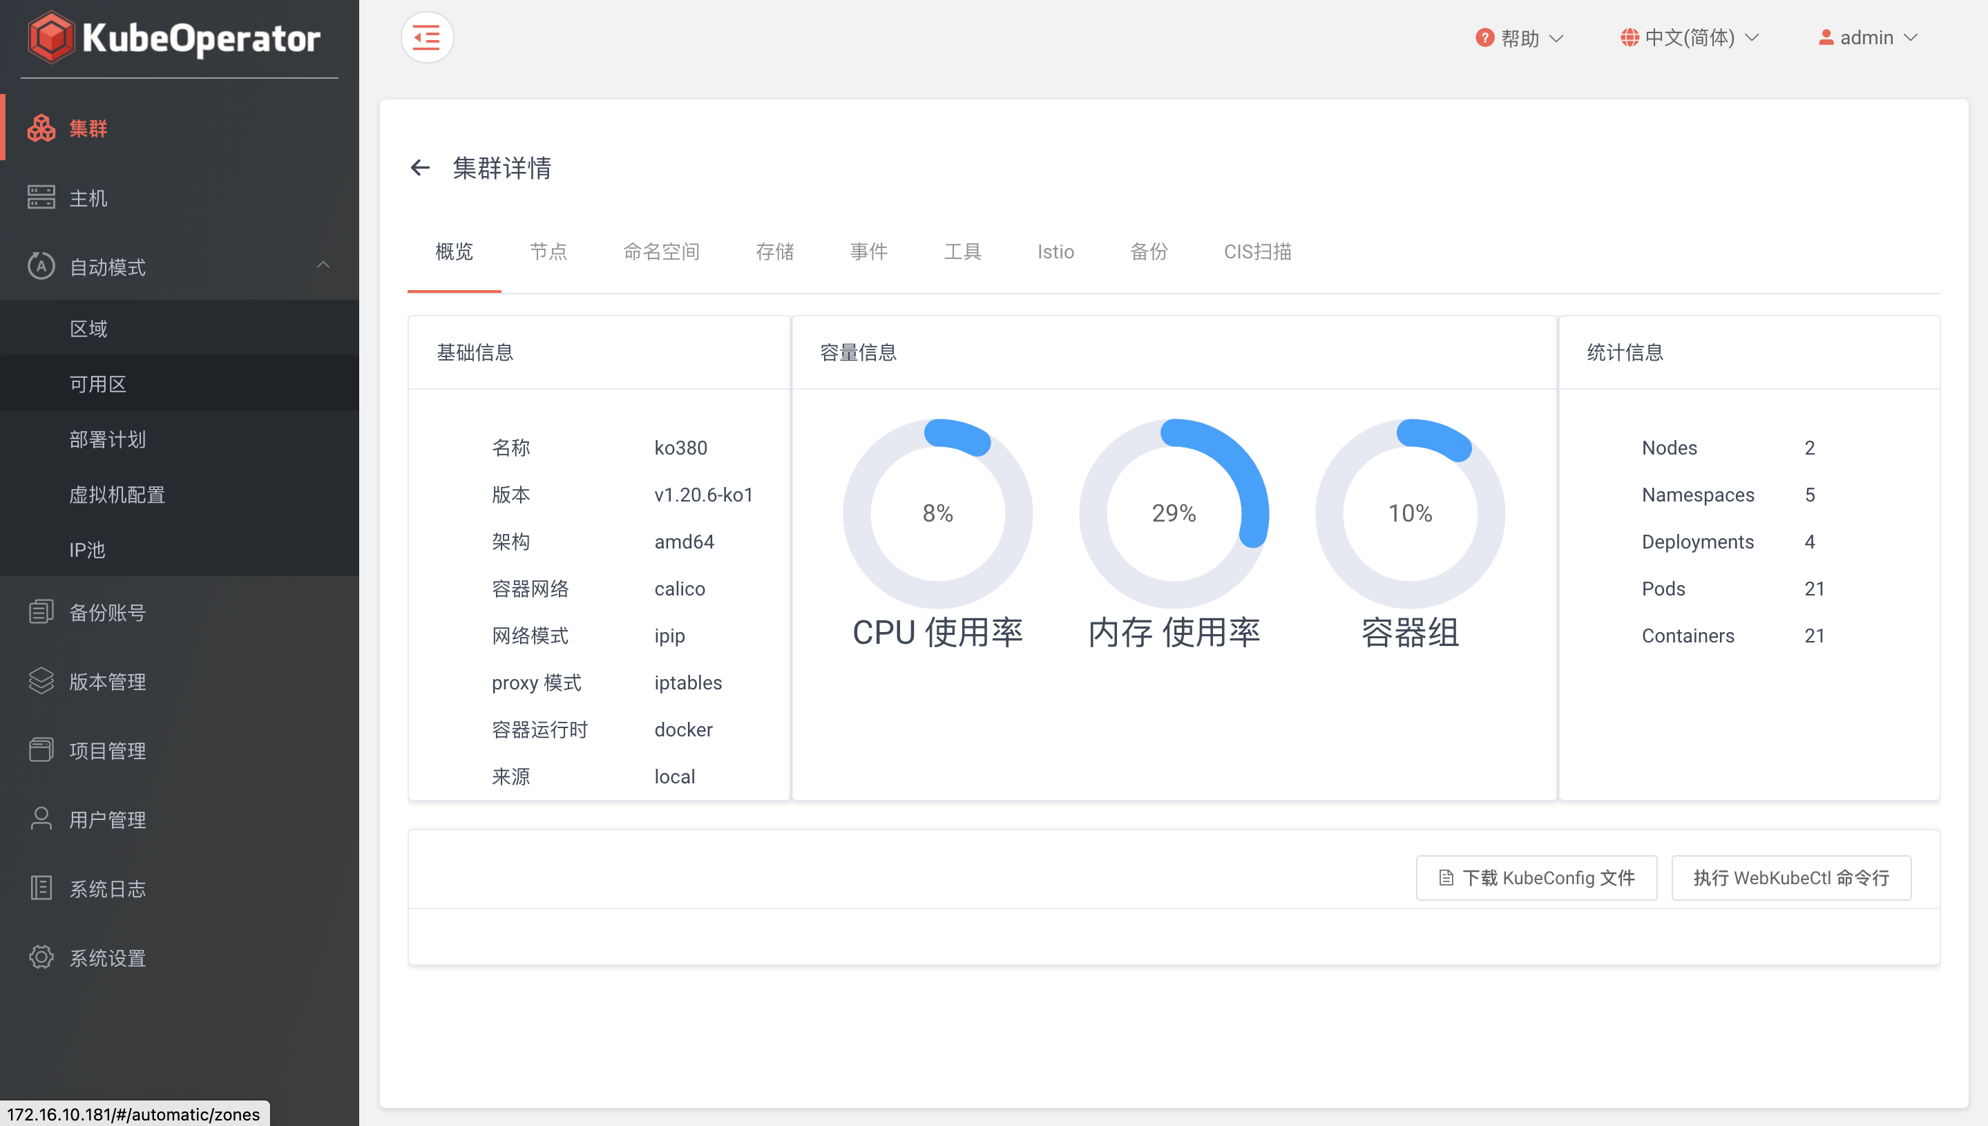Open 系统设置 (System Settings)
1988x1126 pixels.
[106, 957]
